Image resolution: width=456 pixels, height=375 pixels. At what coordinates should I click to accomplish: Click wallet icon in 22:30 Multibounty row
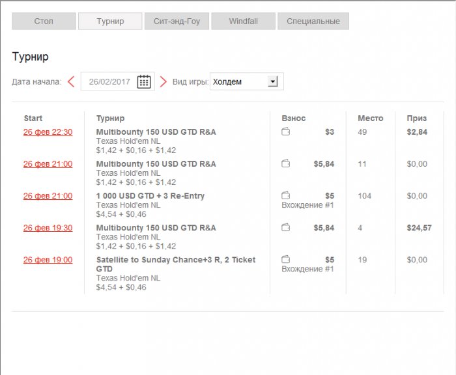[x=285, y=132]
